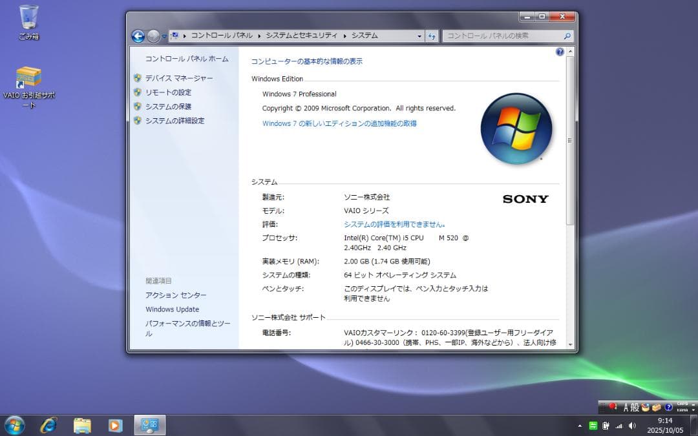Toggle CAPS indicator on the language bar
The image size is (698, 436).
tap(682, 404)
